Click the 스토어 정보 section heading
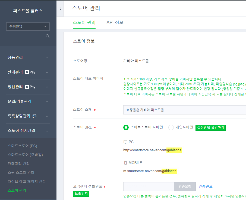 point(84,41)
